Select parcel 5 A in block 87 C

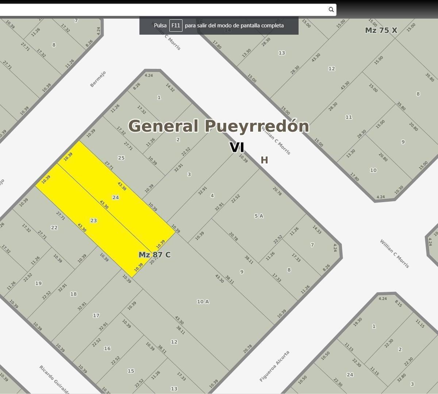(x=259, y=216)
